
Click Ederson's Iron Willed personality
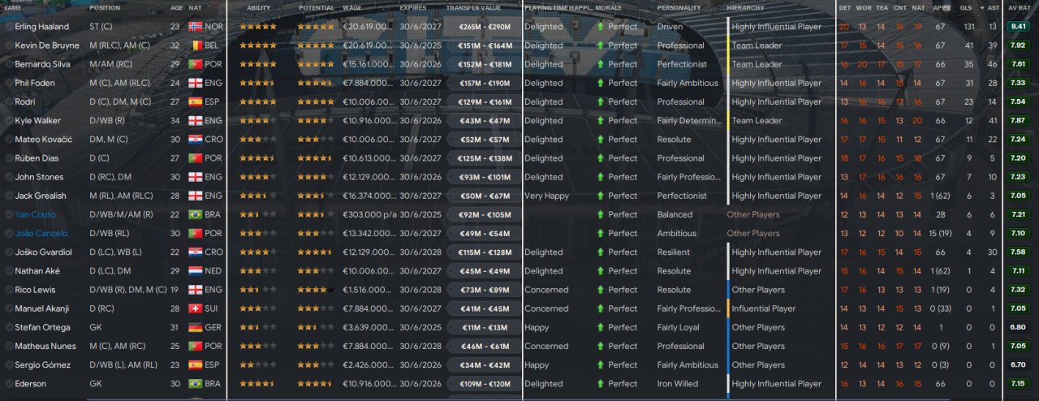pos(679,384)
